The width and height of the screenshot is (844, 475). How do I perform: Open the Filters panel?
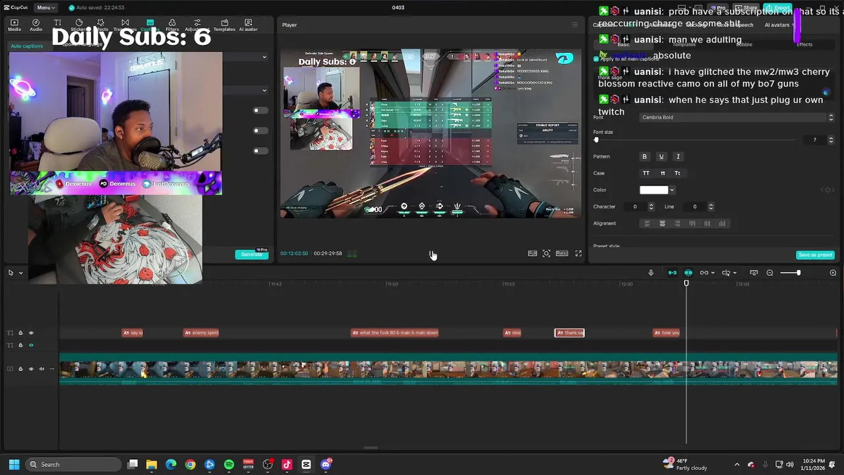(172, 25)
